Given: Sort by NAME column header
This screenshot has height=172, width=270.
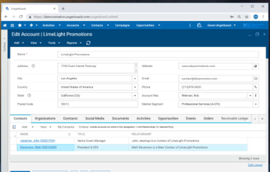Looking at the screenshot, I should tap(24, 134).
